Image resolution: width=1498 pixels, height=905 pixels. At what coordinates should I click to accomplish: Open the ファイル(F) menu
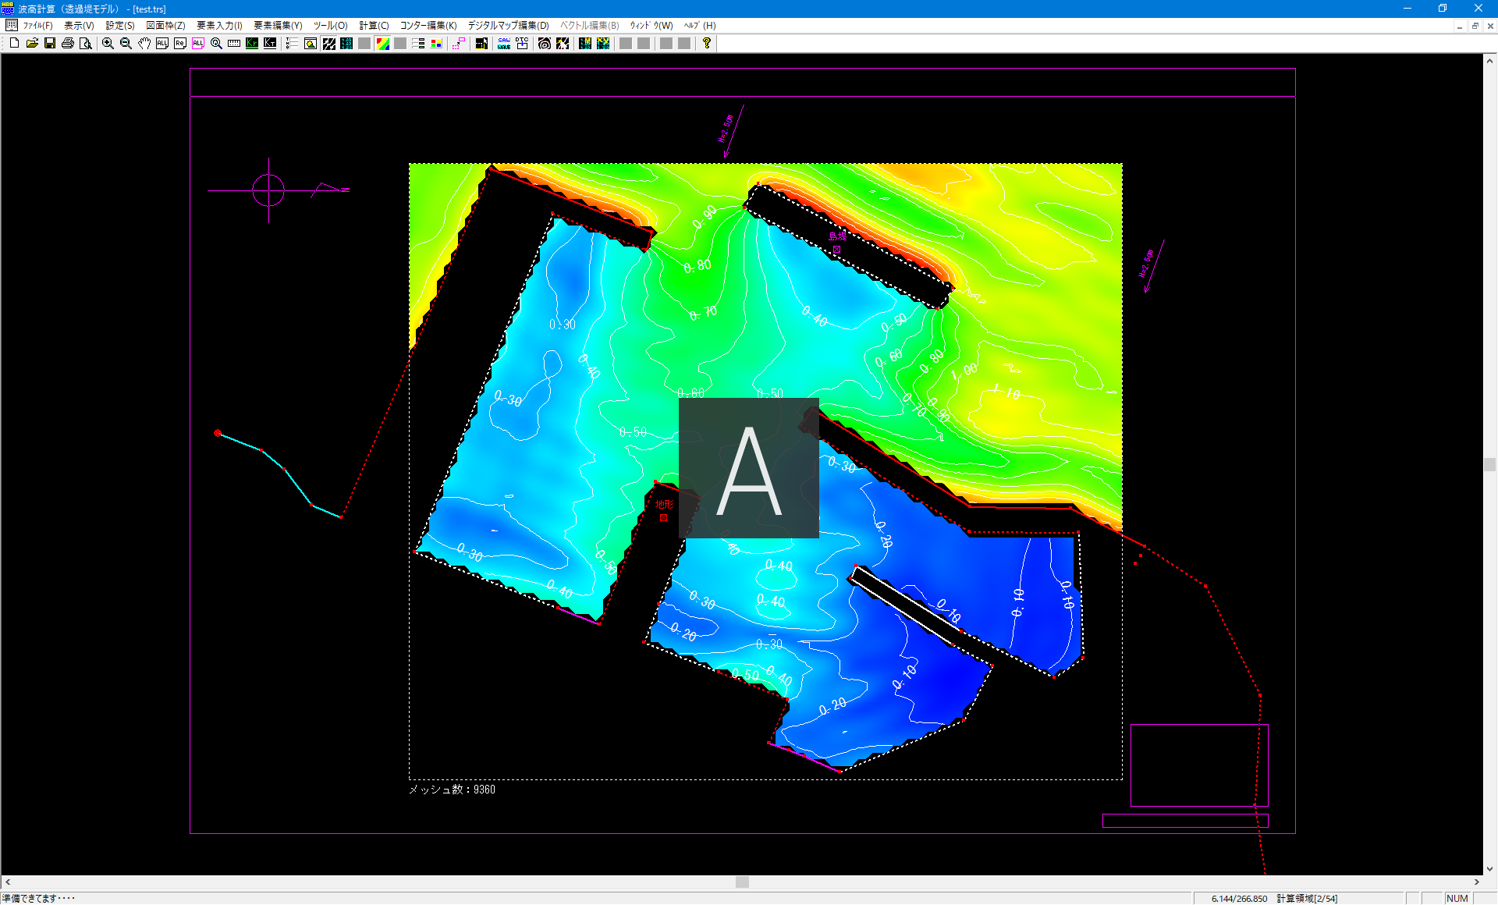(37, 26)
